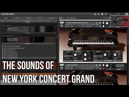Solo the New York Phil's instrument
Image resolution: width=129 pixels, height=97 pixels.
point(103,65)
